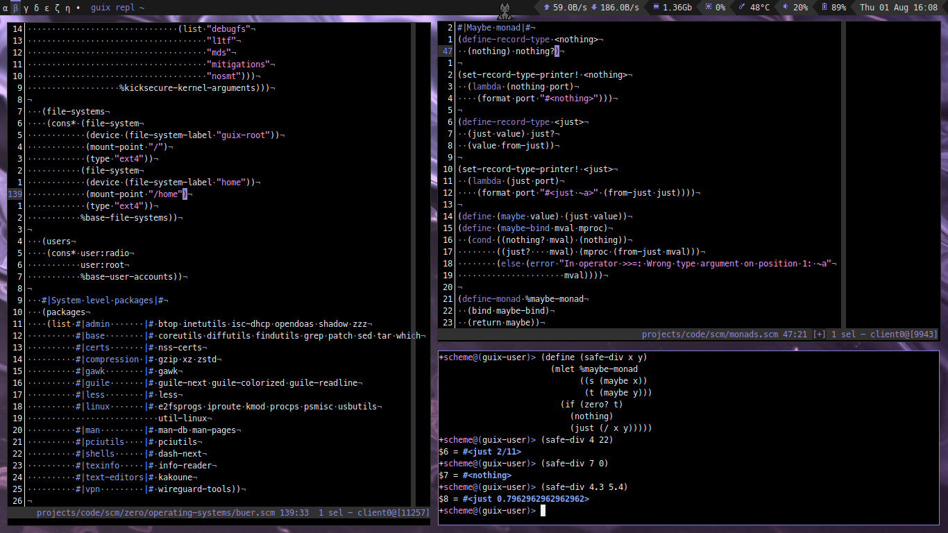Click the download arrow network icon

593,8
